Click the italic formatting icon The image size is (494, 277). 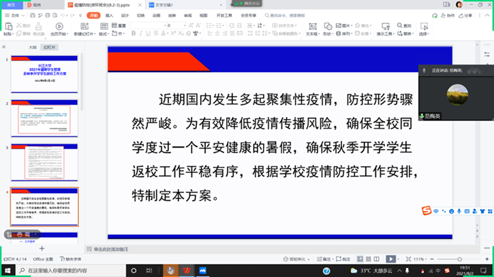[x=142, y=33]
